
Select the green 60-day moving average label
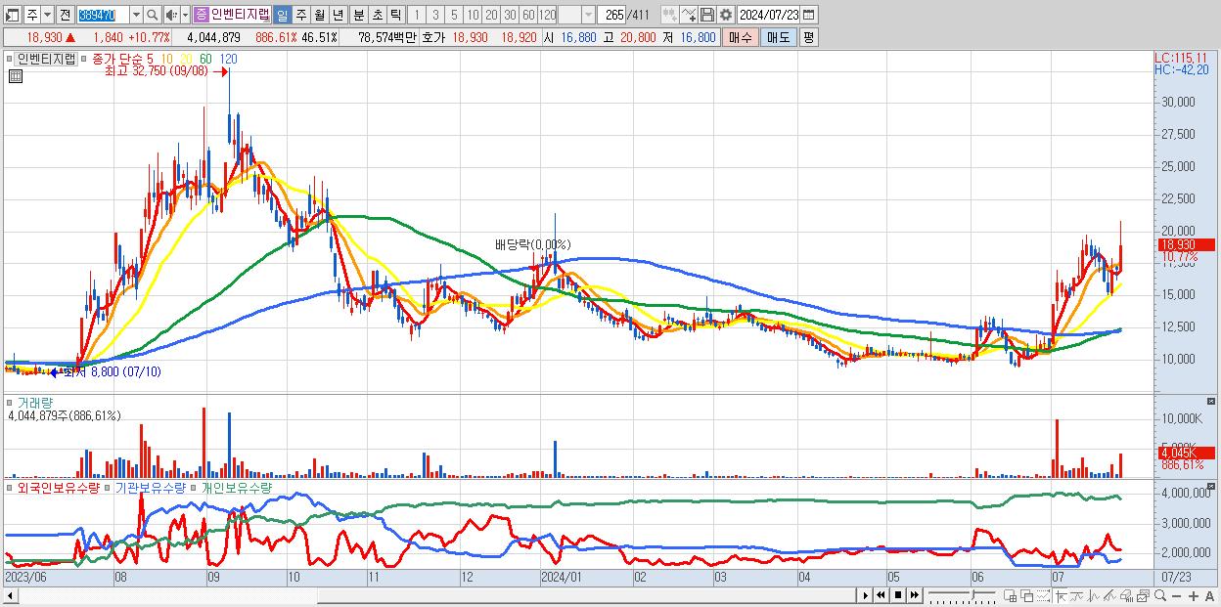click(x=205, y=60)
